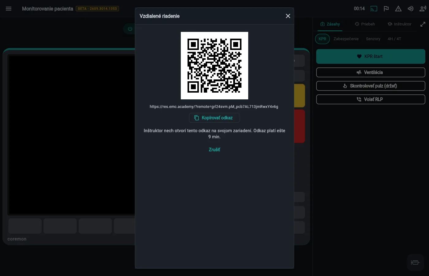429x276 pixels.
Task: Select the Zabezpečenie category
Action: click(x=346, y=39)
